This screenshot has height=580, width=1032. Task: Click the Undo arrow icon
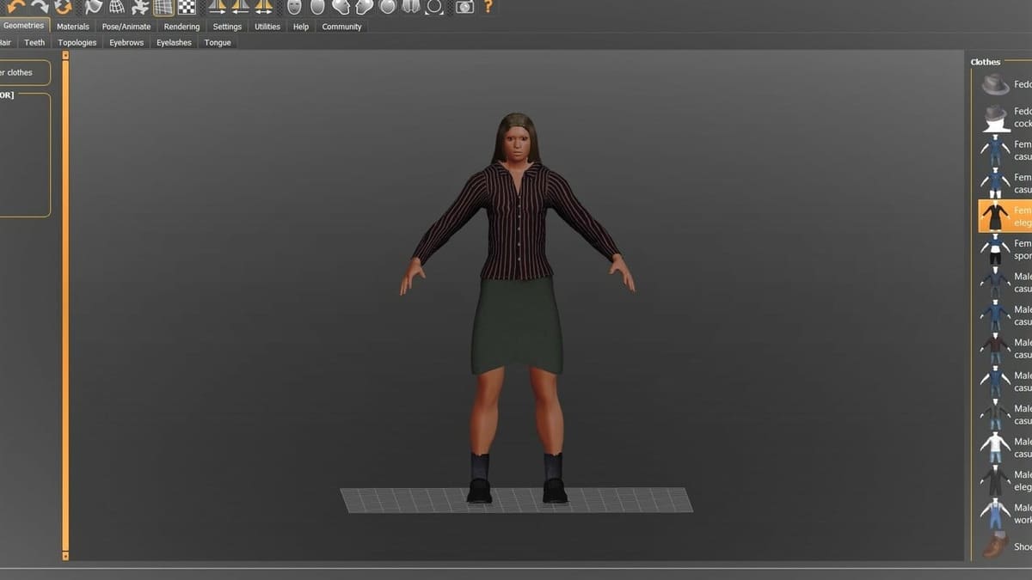coord(15,7)
